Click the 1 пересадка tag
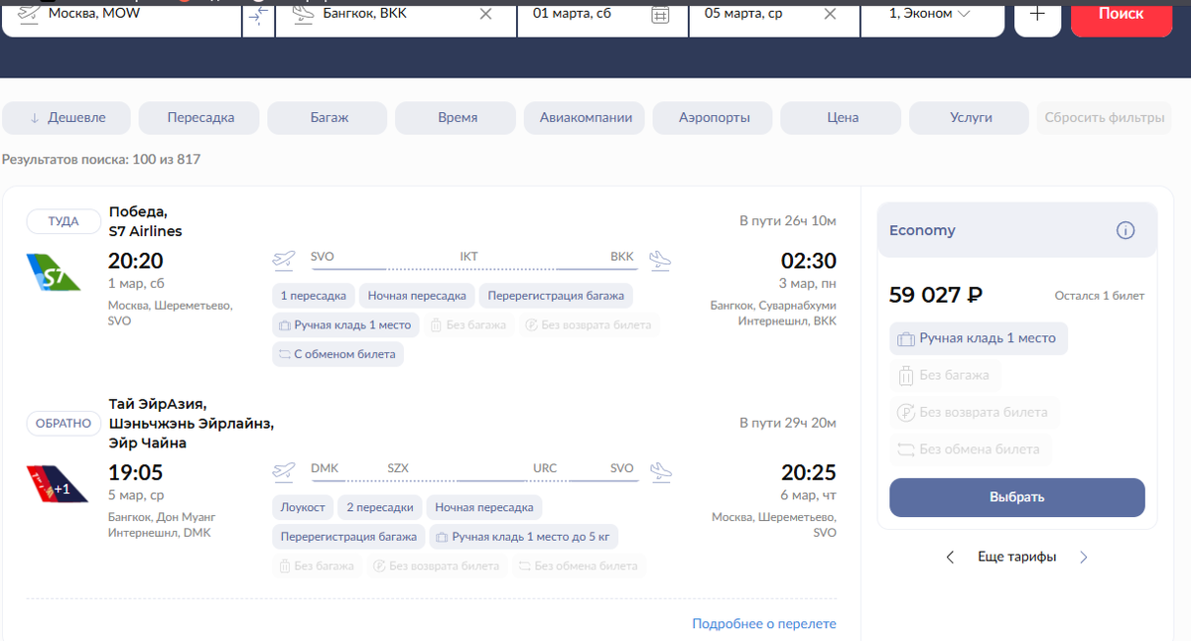This screenshot has height=641, width=1191. [x=313, y=296]
